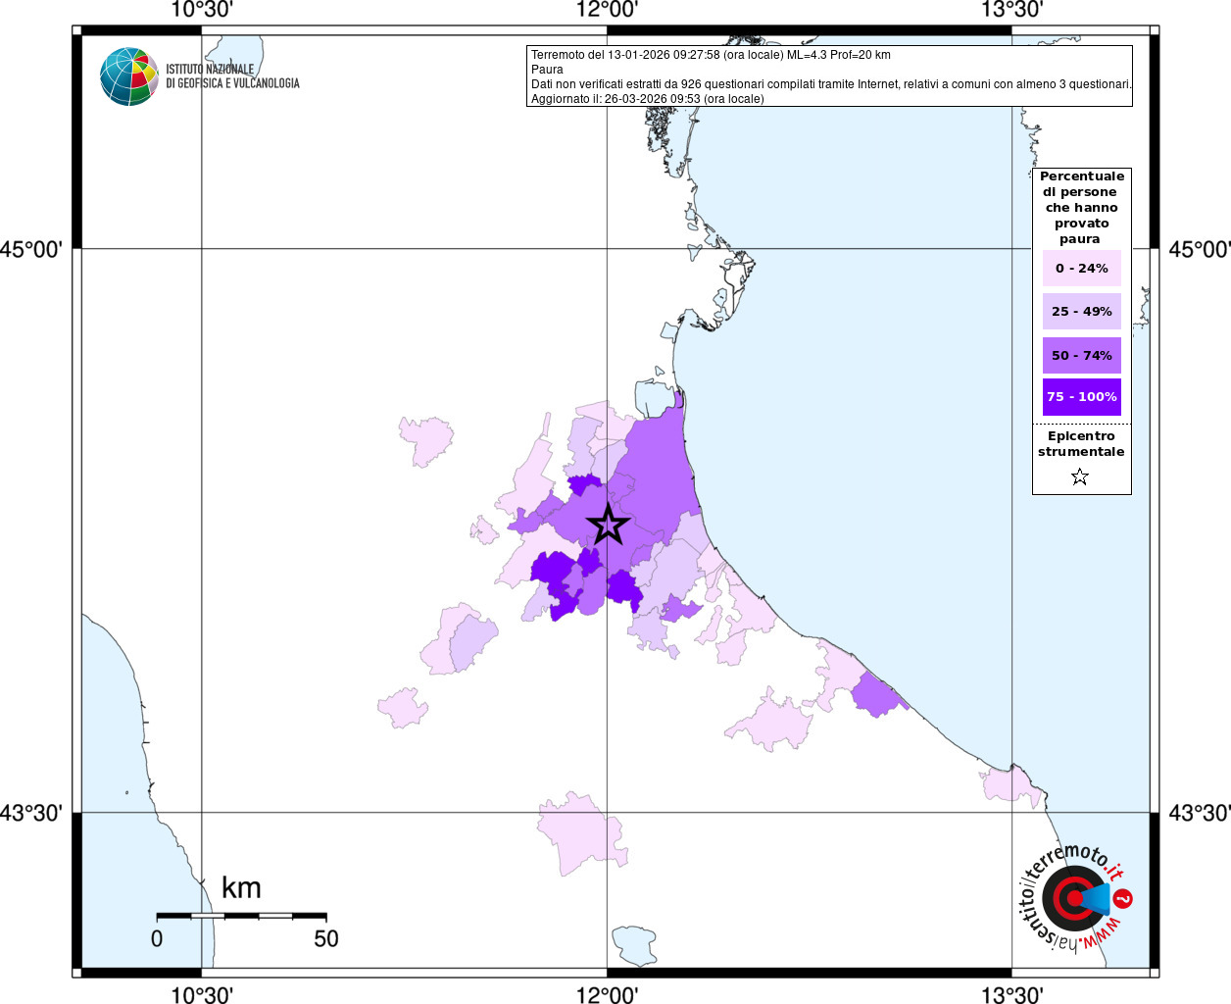Click the 'Aggiornato il: 26-03-2026' line
The width and height of the screenshot is (1231, 1004).
point(647,99)
